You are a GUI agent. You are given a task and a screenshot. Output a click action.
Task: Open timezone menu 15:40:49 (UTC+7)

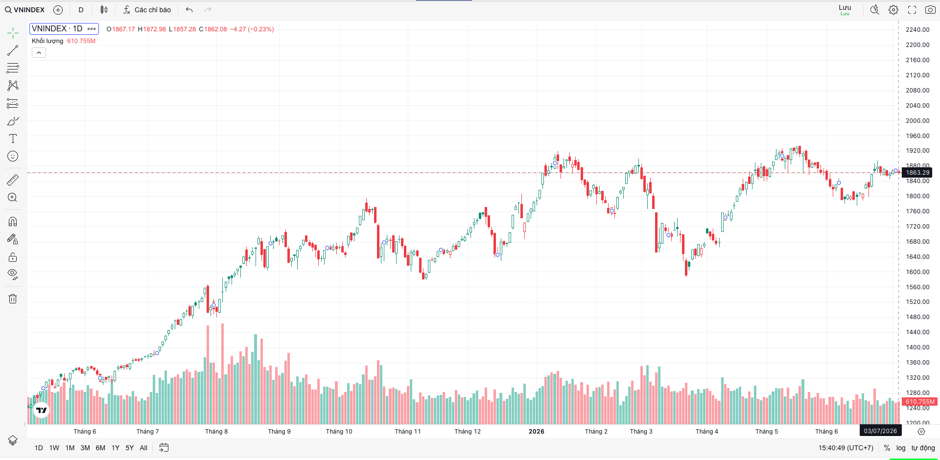pos(846,448)
